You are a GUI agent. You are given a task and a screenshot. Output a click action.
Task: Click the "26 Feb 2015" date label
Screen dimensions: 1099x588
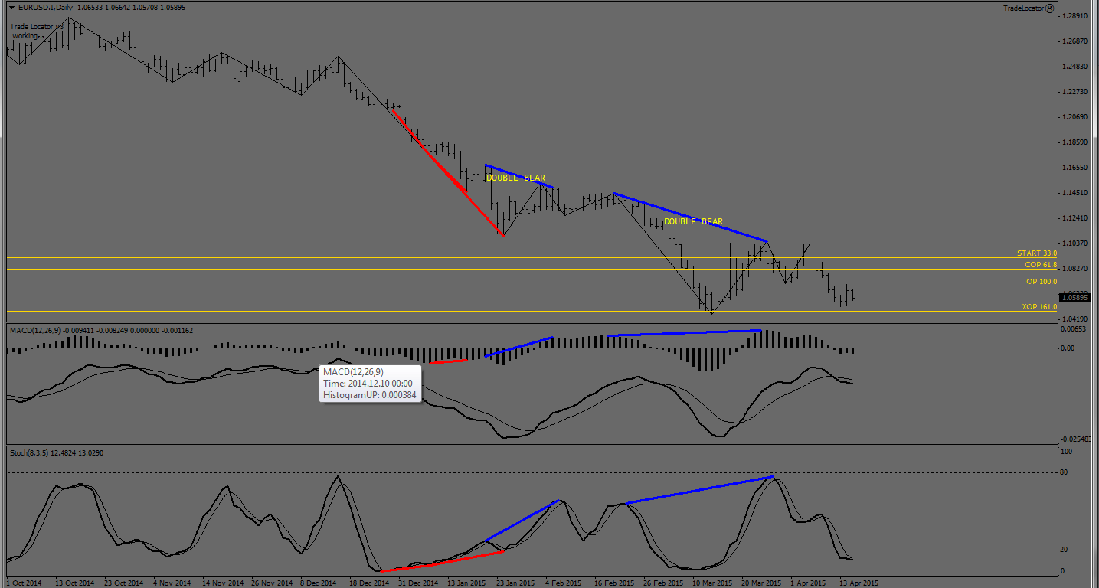click(663, 583)
